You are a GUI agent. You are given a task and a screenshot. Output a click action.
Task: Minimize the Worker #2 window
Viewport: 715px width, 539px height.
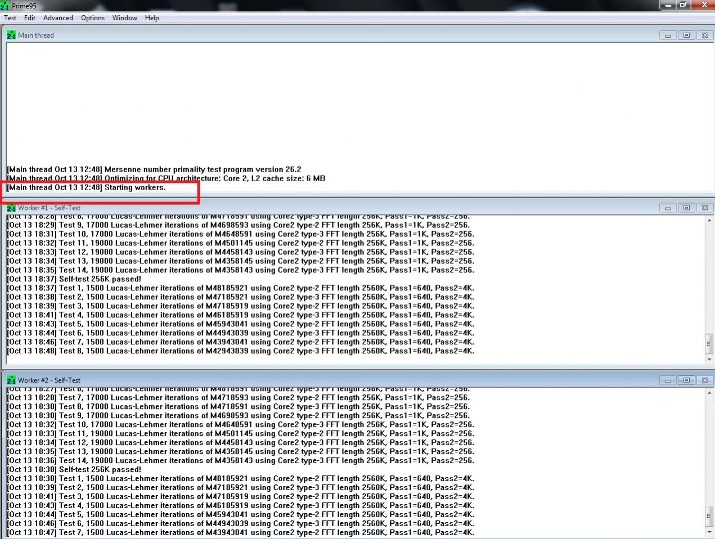668,380
